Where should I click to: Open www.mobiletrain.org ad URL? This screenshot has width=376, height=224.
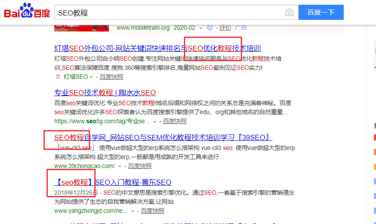point(143,28)
